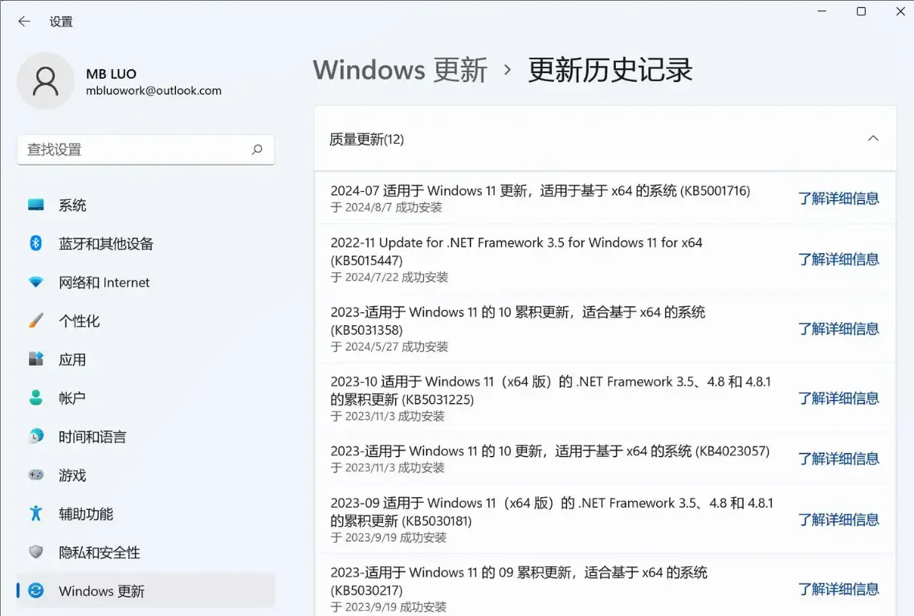
Task: Click the .NET Framework 3.5 KB5015447 entry
Action: tap(516, 251)
